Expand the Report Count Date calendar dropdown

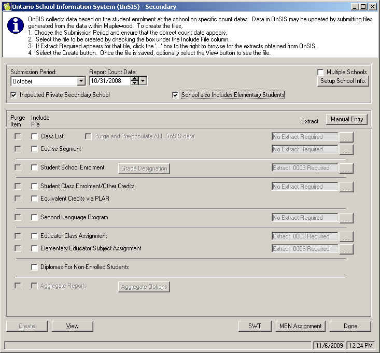coord(143,81)
